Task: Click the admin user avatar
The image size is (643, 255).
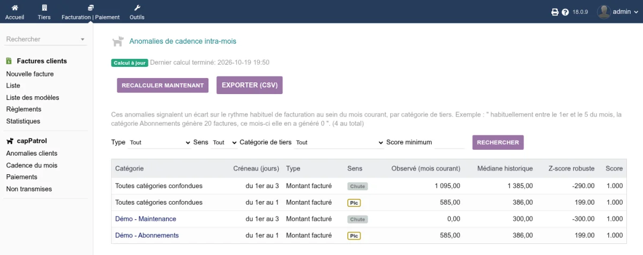Action: click(604, 12)
